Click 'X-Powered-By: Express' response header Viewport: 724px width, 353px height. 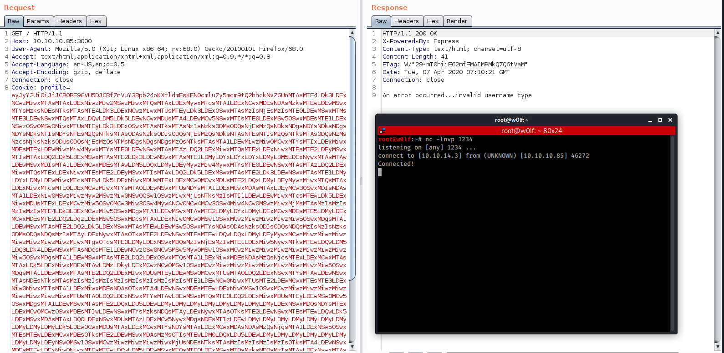tap(420, 41)
